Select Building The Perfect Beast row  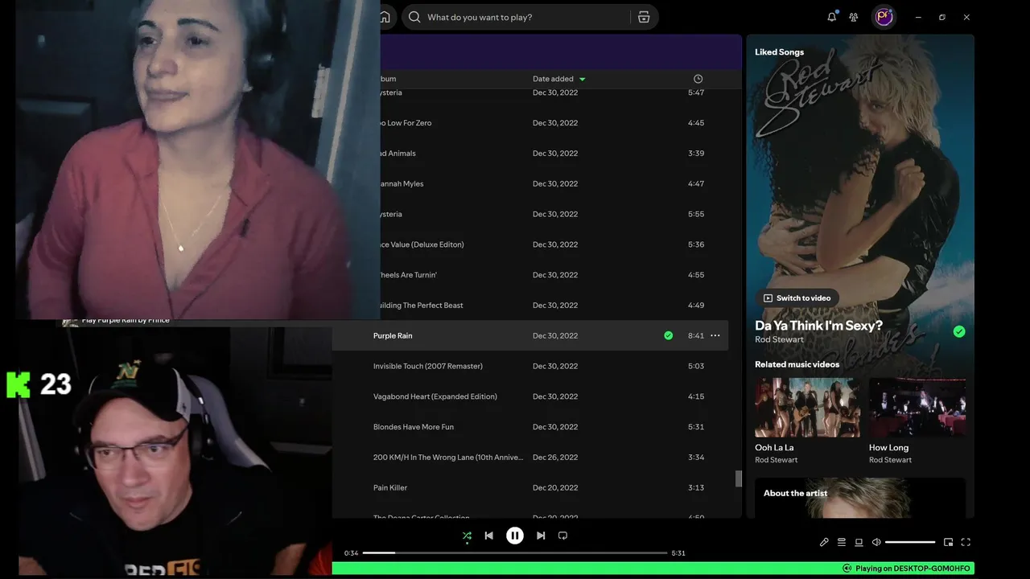tap(555, 306)
